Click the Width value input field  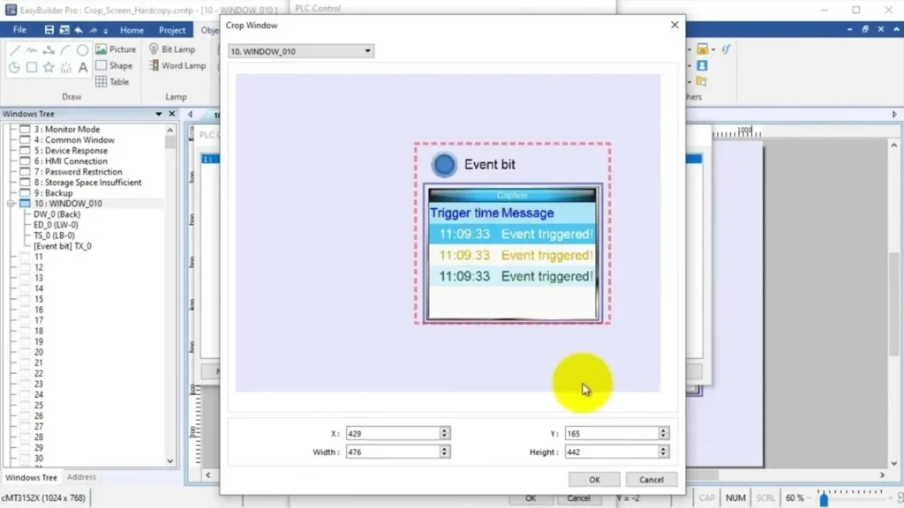pyautogui.click(x=392, y=452)
